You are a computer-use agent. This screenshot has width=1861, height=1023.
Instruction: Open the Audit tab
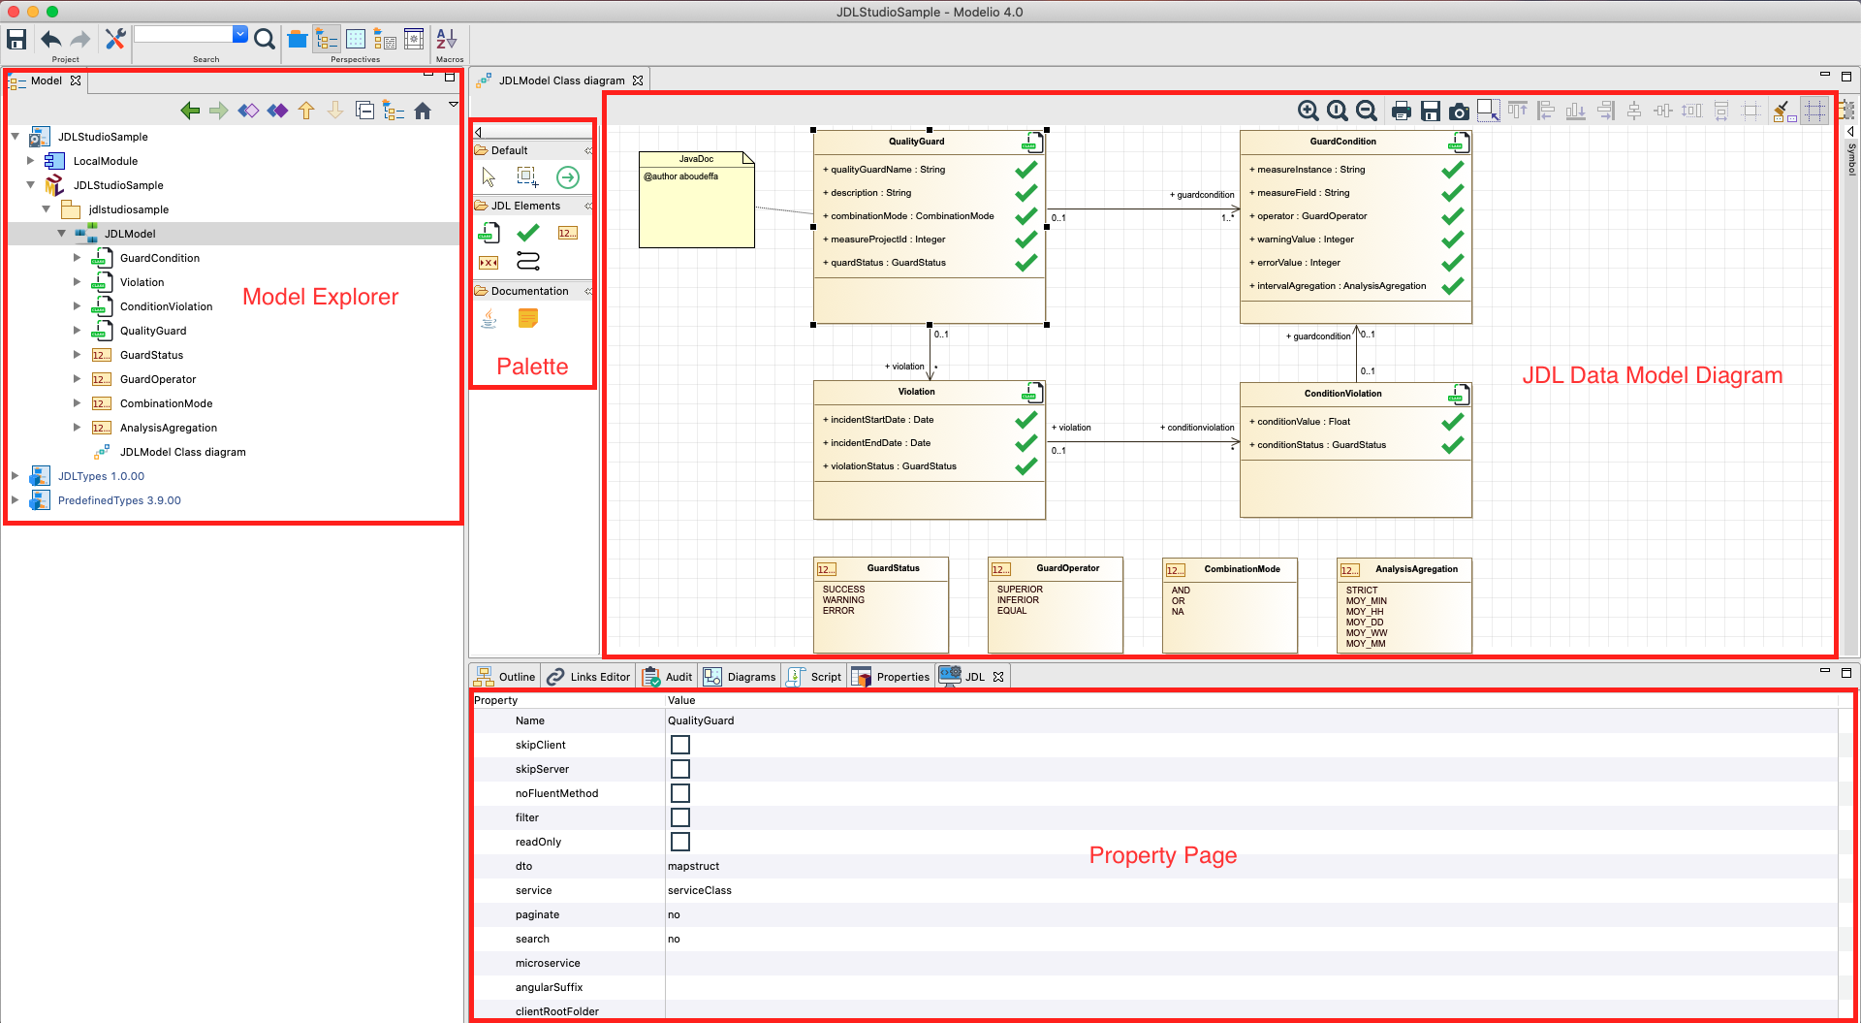coord(668,677)
